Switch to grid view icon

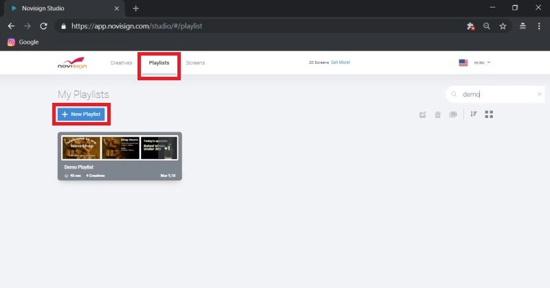[489, 114]
